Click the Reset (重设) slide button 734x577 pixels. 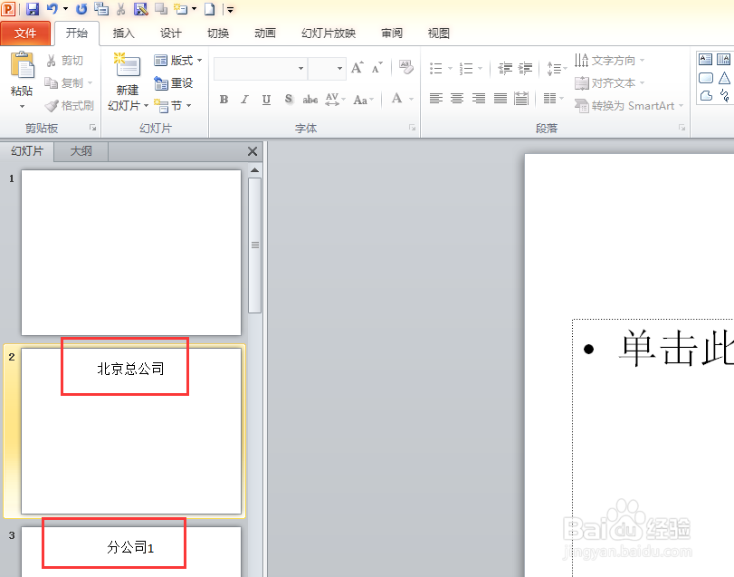[x=174, y=83]
